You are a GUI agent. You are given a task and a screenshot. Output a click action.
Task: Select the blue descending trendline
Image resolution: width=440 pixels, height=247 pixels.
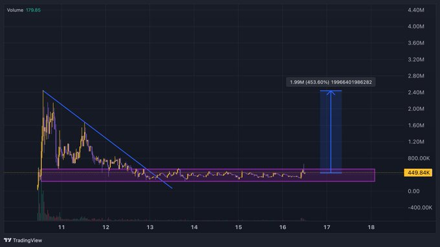[107, 139]
